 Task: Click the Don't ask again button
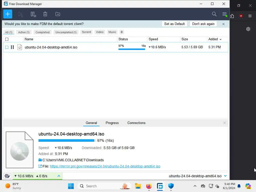pyautogui.click(x=203, y=24)
